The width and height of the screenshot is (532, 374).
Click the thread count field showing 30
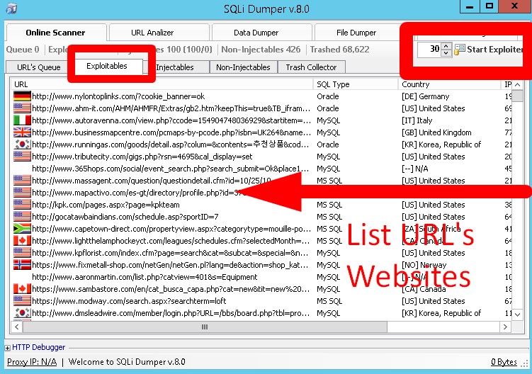tap(429, 50)
